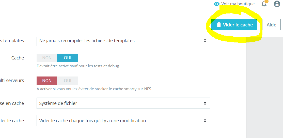Open the Vider le cache frequency dropdown
The height and width of the screenshot is (138, 283).
point(123,120)
